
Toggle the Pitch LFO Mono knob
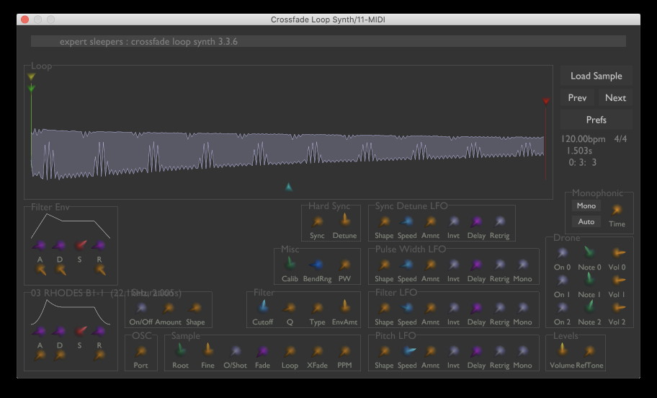(522, 351)
